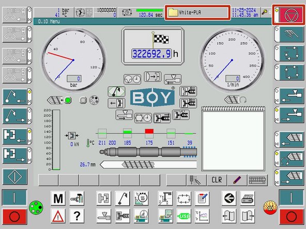Image resolution: width=306 pixels, height=229 pixels.
Task: Open the machine timer schedule icon
Action: pos(141,216)
